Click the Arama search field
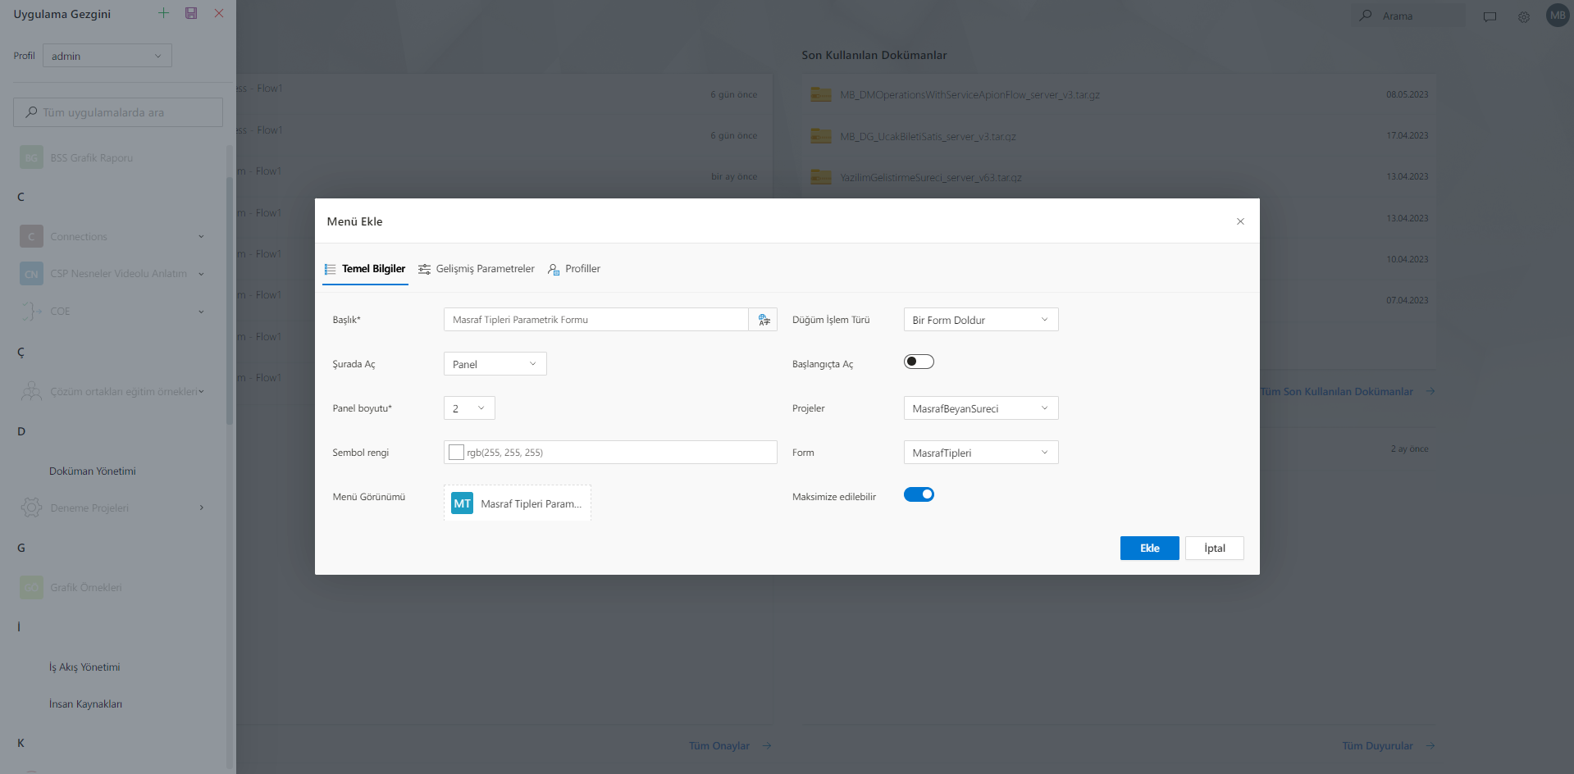Image resolution: width=1574 pixels, height=774 pixels. tap(1408, 16)
